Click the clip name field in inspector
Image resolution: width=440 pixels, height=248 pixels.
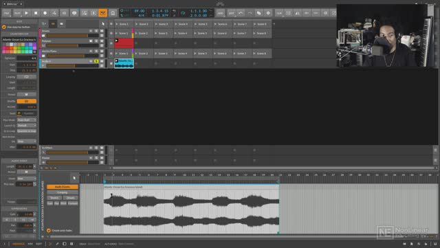(x=19, y=40)
